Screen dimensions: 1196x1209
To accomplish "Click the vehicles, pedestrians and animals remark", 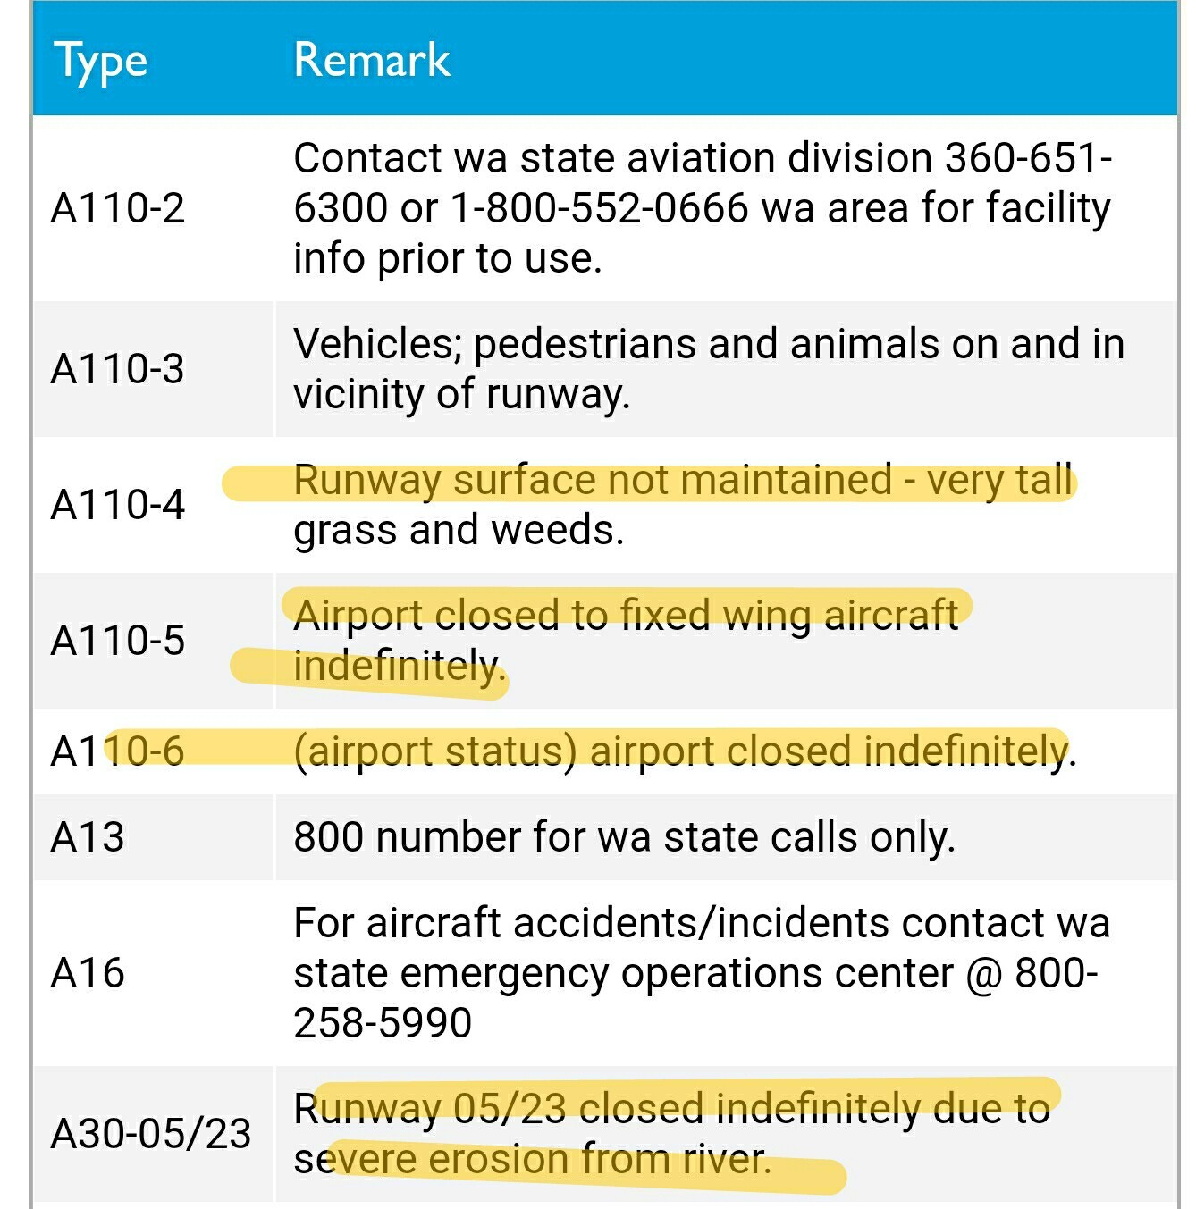I will pos(708,368).
